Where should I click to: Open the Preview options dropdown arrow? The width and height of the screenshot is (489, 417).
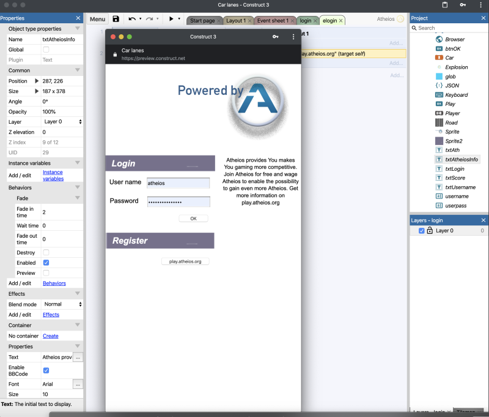(179, 19)
